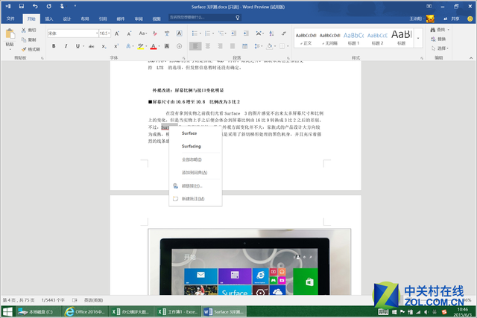
Task: Toggle subscript formatting
Action: [104, 46]
